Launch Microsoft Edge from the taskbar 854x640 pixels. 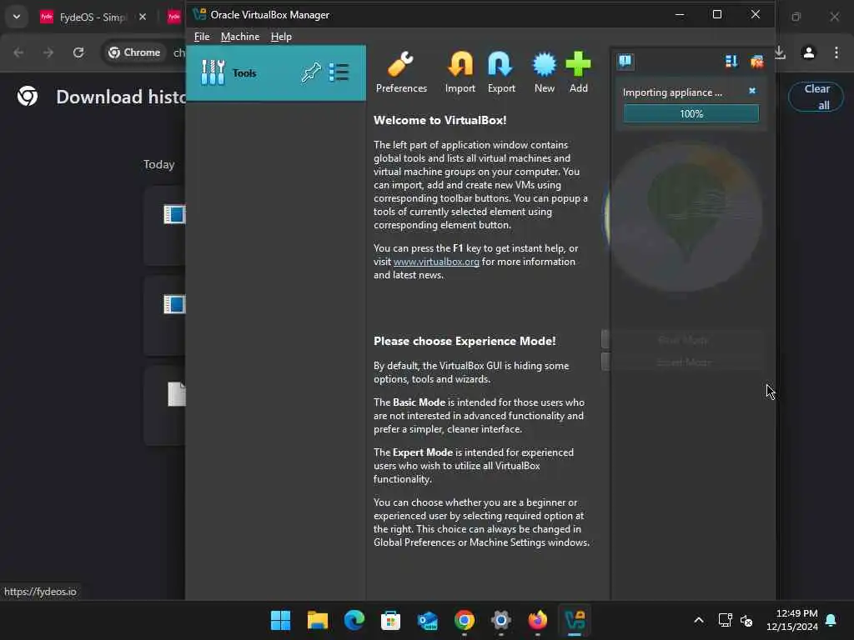click(x=354, y=620)
